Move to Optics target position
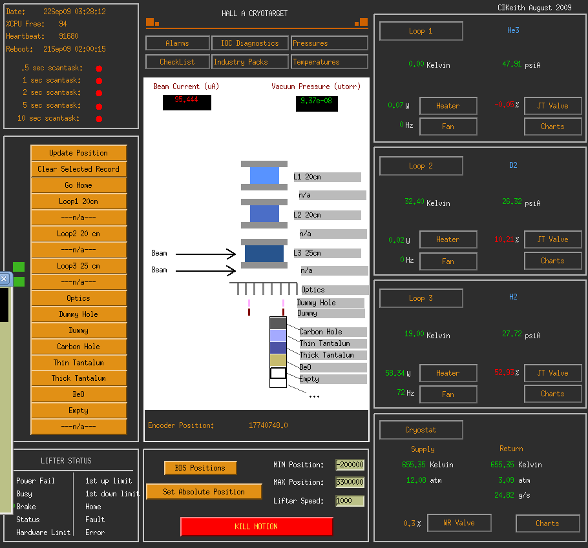This screenshot has height=548, width=588. tap(79, 298)
